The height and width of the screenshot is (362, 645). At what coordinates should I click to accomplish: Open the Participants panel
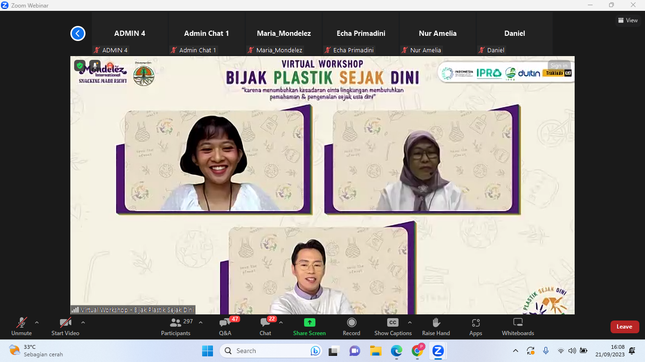176,327
